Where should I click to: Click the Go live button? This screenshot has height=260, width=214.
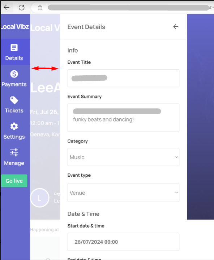14,181
